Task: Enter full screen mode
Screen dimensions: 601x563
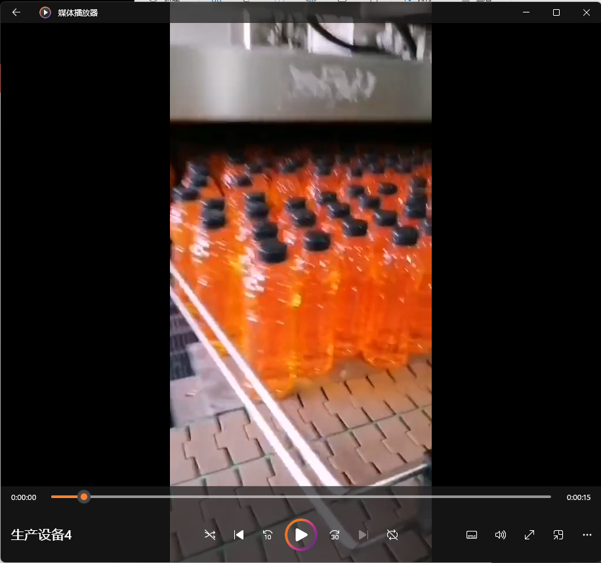Action: pos(529,535)
